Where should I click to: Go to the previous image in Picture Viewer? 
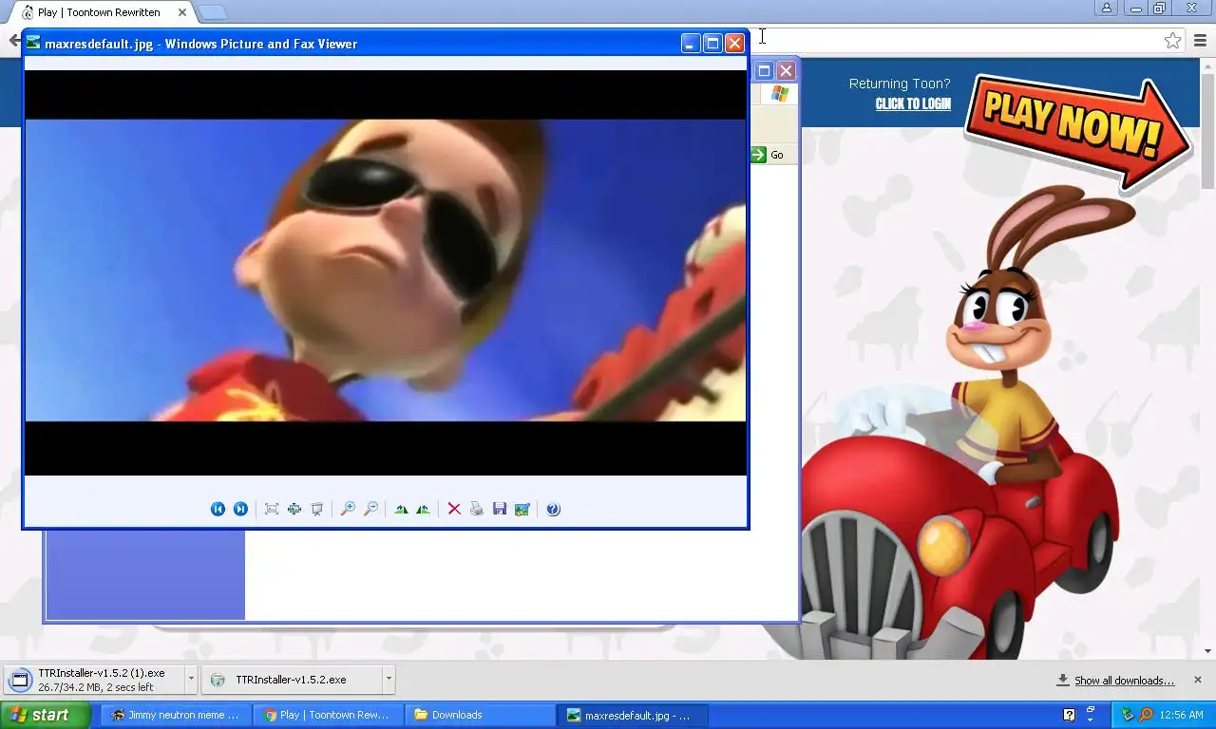coord(218,509)
